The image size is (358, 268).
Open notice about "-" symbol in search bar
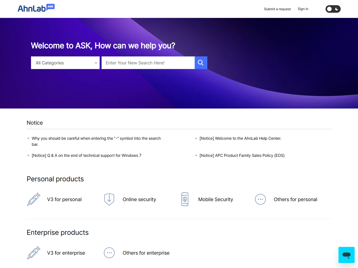tap(96, 141)
